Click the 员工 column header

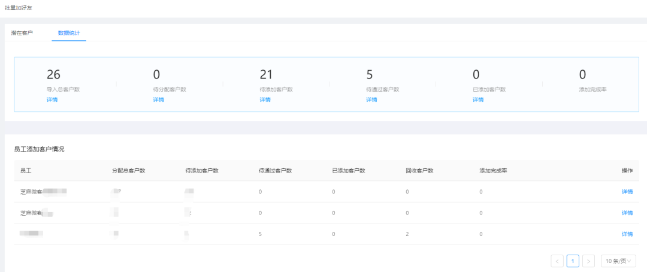point(26,171)
